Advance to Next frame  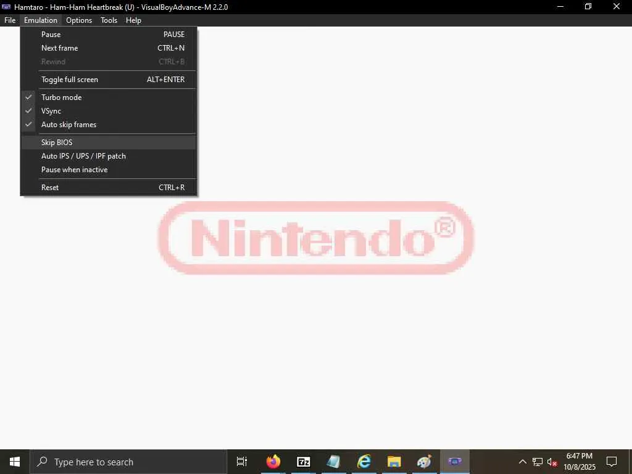[109, 48]
